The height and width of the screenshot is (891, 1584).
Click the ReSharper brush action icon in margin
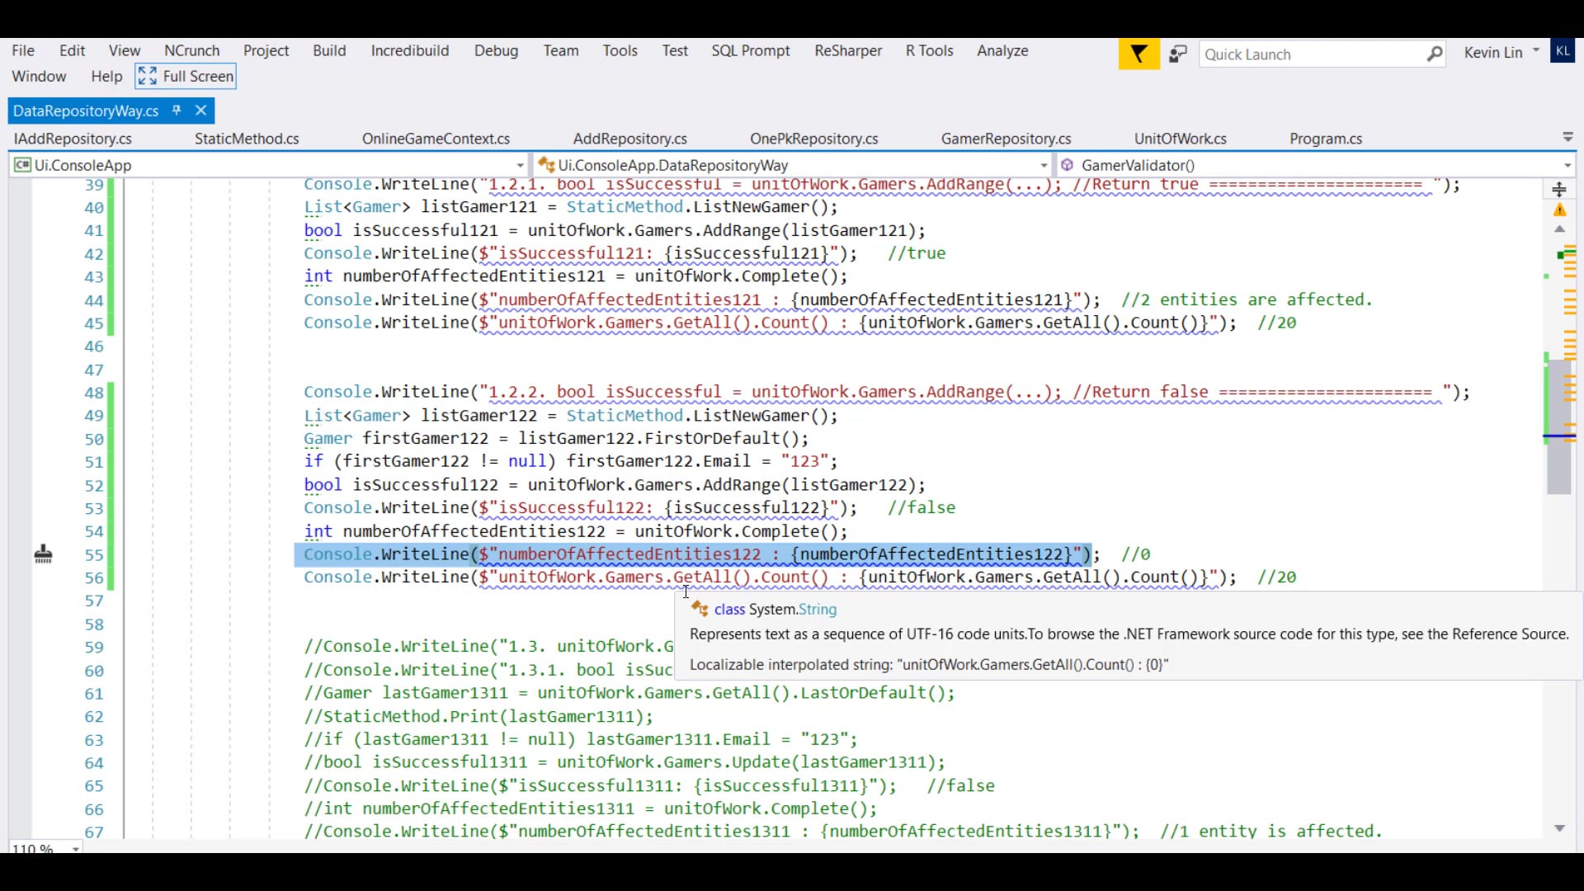(44, 554)
